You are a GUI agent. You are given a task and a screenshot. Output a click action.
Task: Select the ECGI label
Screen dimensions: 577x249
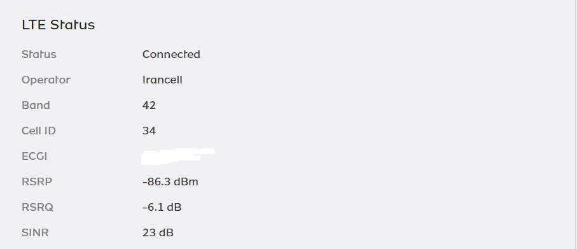34,156
